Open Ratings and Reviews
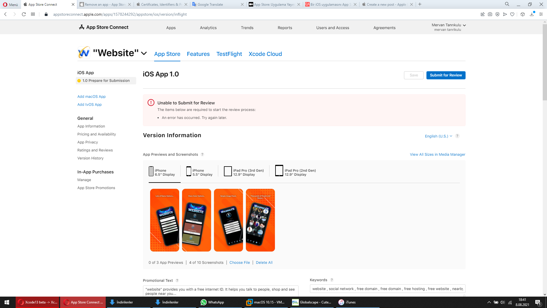The height and width of the screenshot is (308, 547). click(x=95, y=150)
